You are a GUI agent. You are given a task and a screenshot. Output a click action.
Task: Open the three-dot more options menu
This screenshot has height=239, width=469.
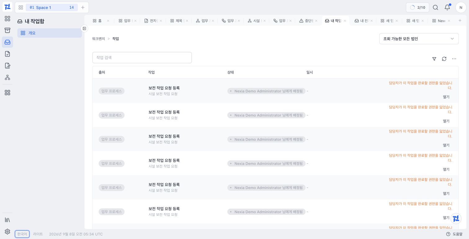click(x=454, y=59)
